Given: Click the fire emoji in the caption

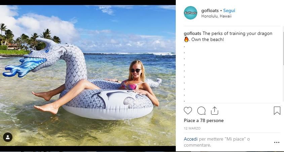Looking at the screenshot, I should [x=187, y=39].
